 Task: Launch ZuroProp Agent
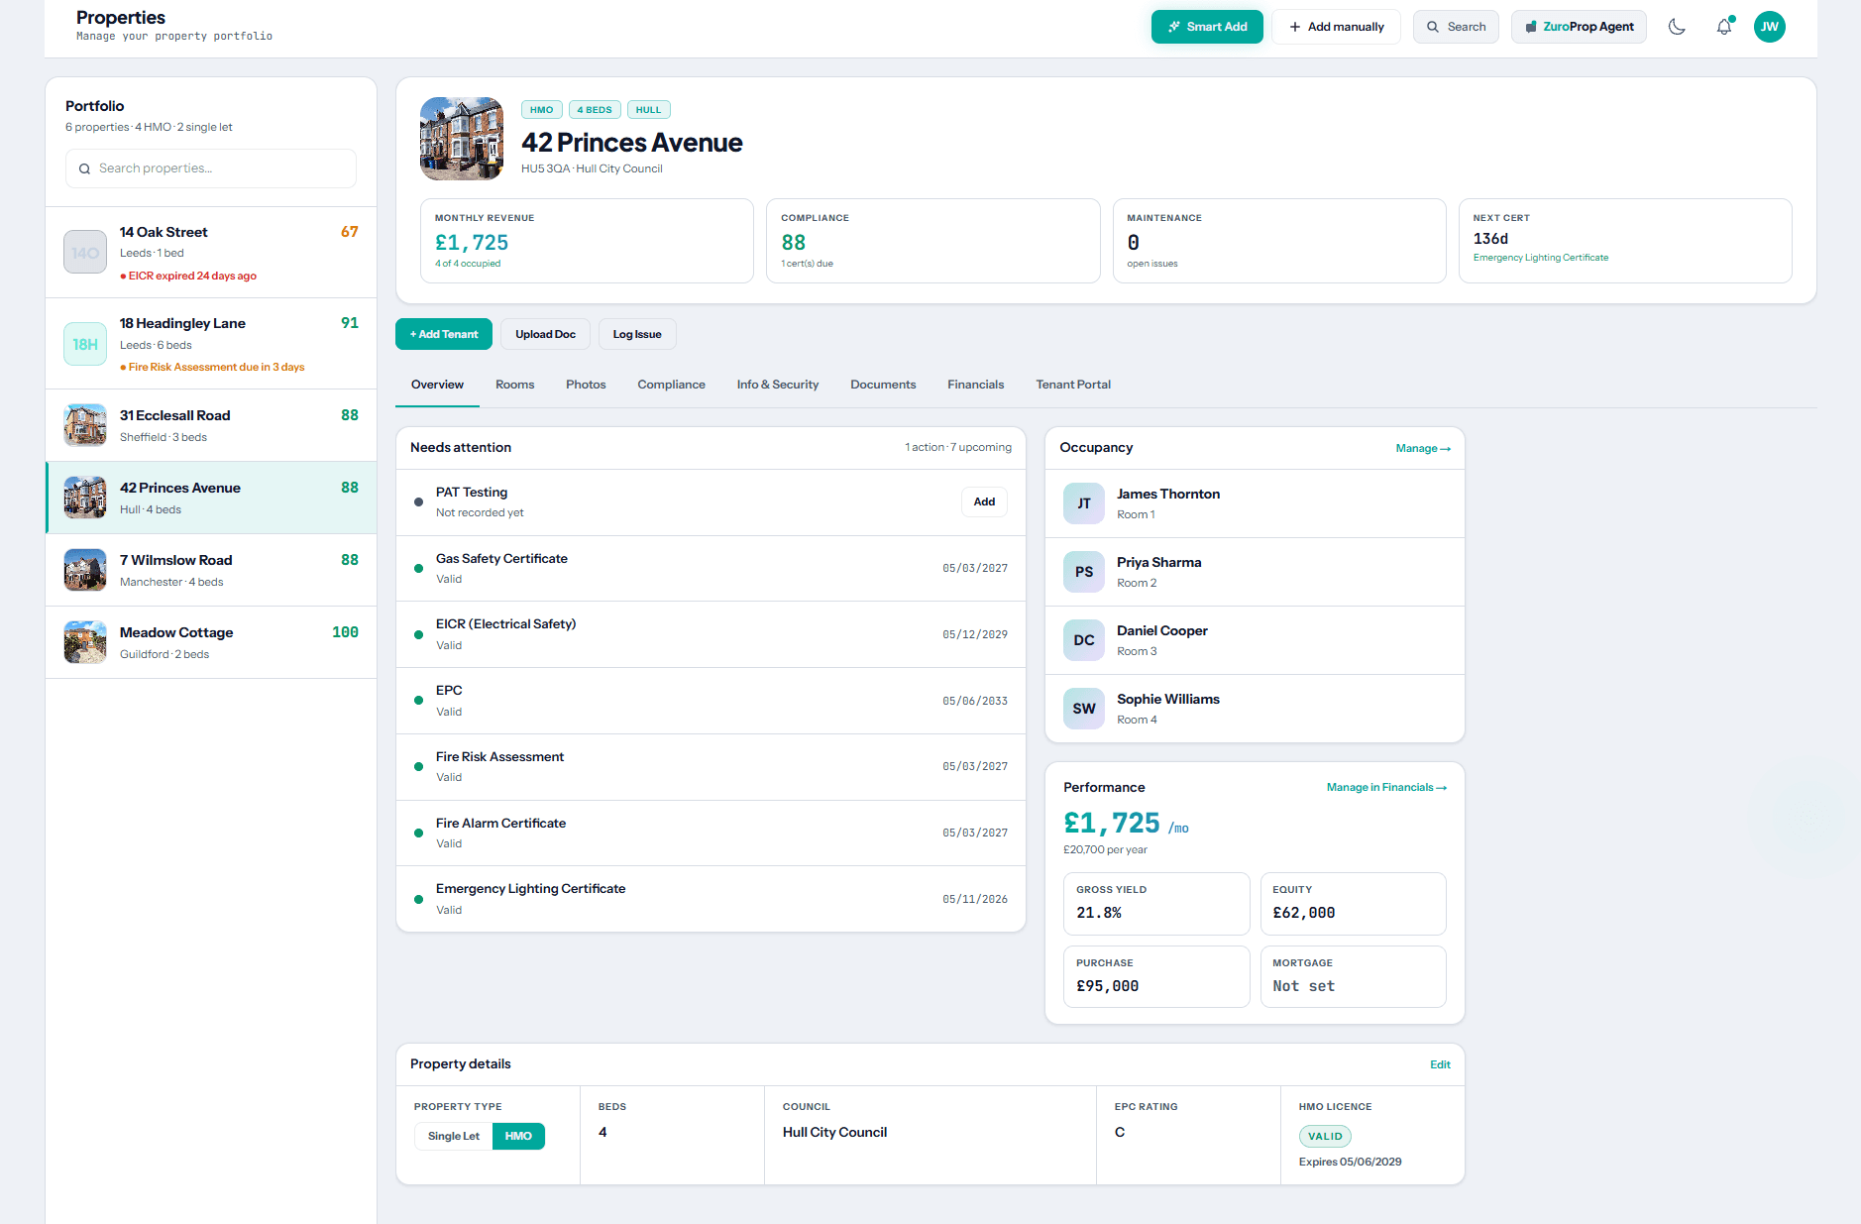[1579, 27]
